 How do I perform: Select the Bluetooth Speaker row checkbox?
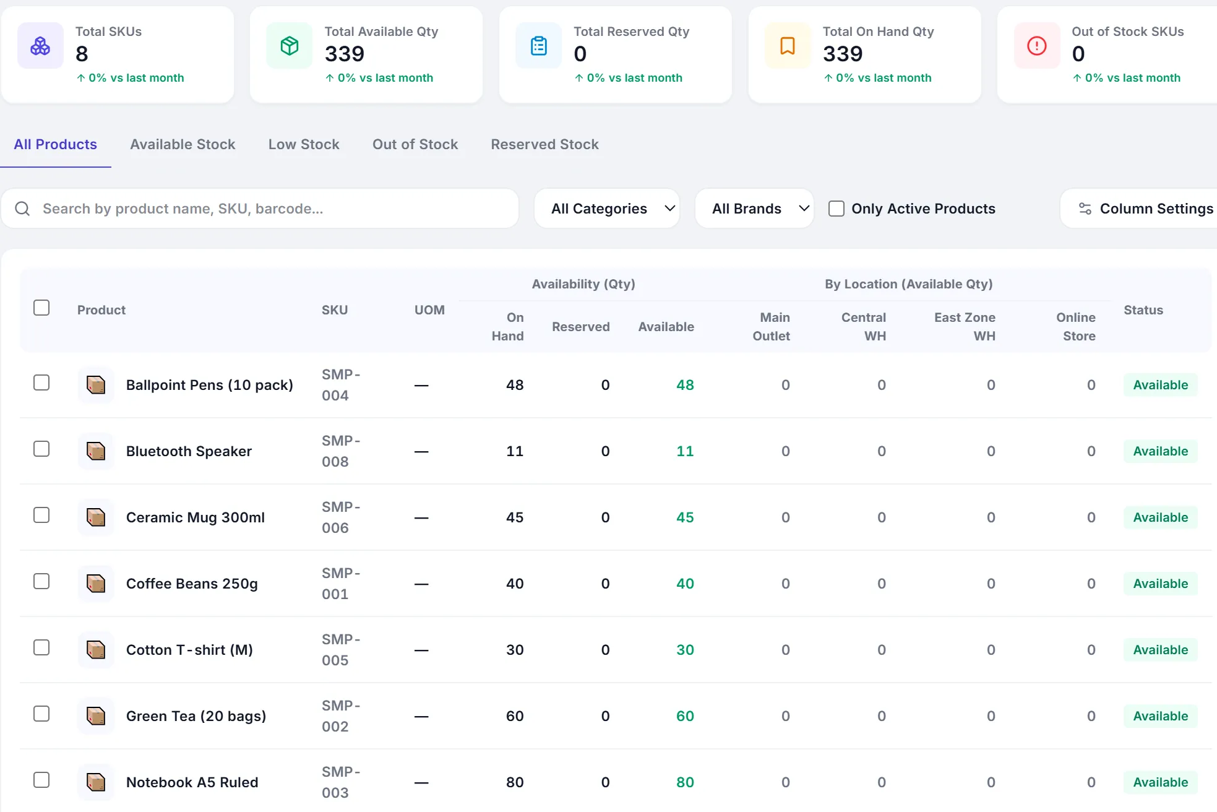pos(41,449)
